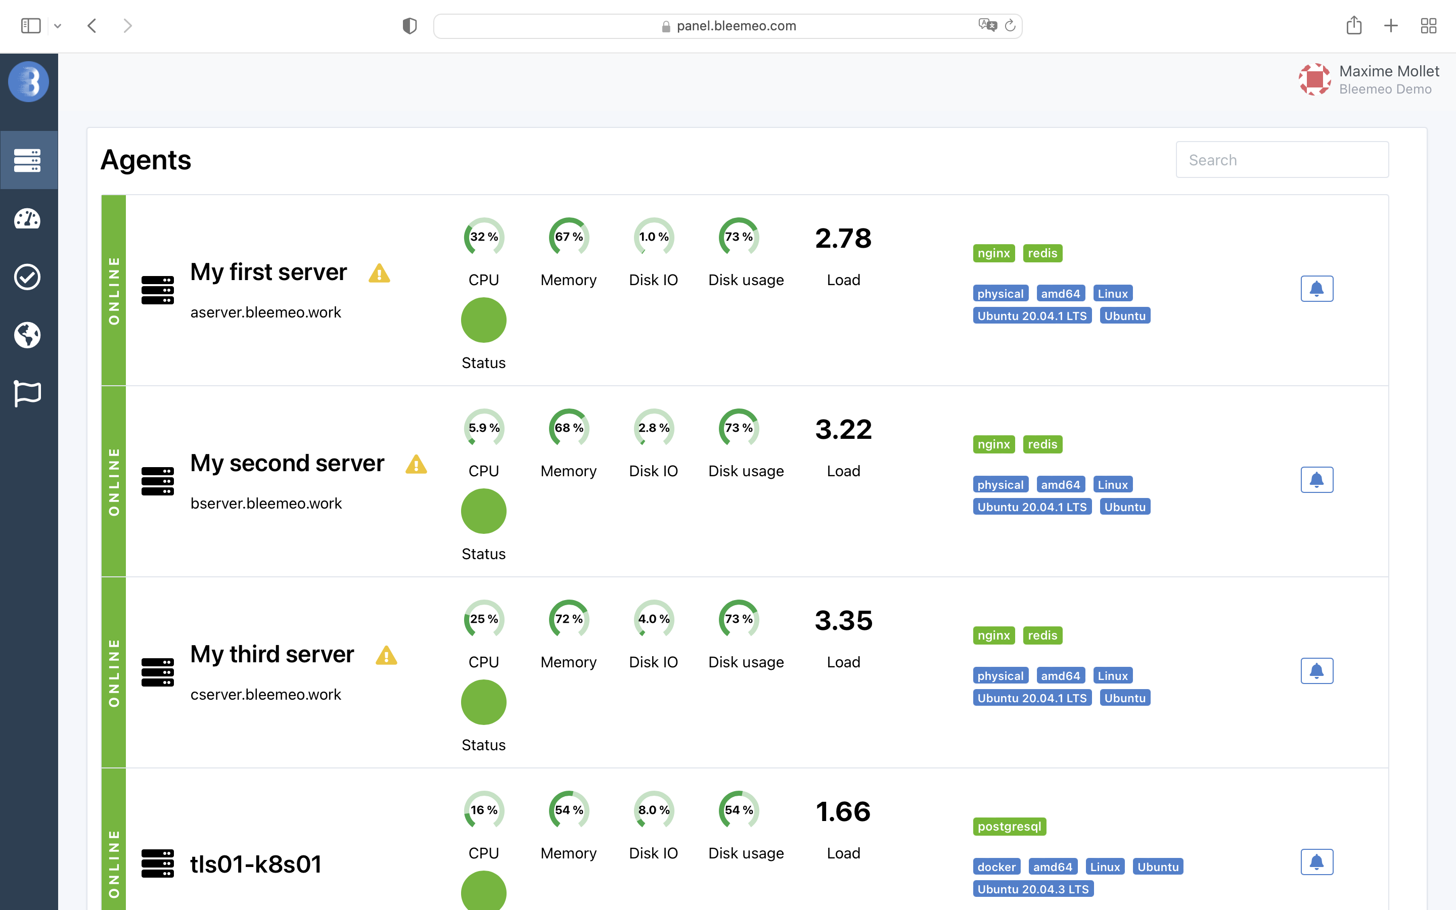1456x910 pixels.
Task: Select the nginx tag on My first server
Action: [x=993, y=253]
